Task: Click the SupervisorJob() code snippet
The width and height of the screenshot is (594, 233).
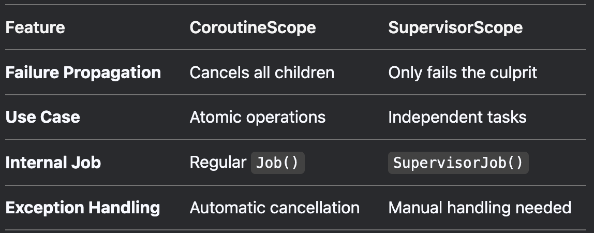Action: (458, 163)
